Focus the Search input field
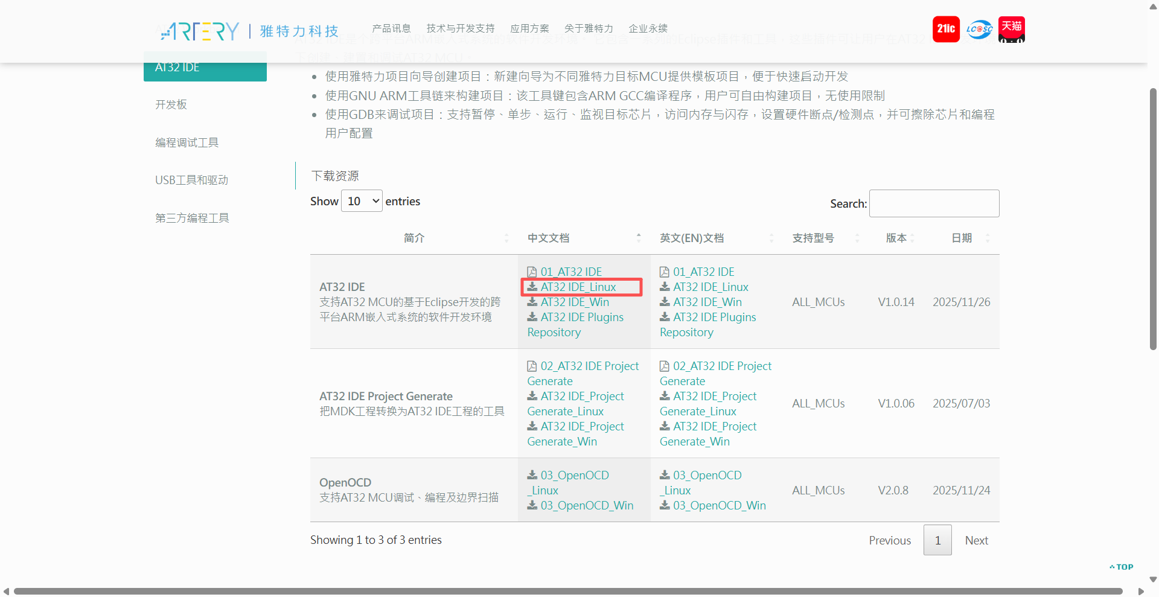The image size is (1159, 597). click(x=934, y=203)
